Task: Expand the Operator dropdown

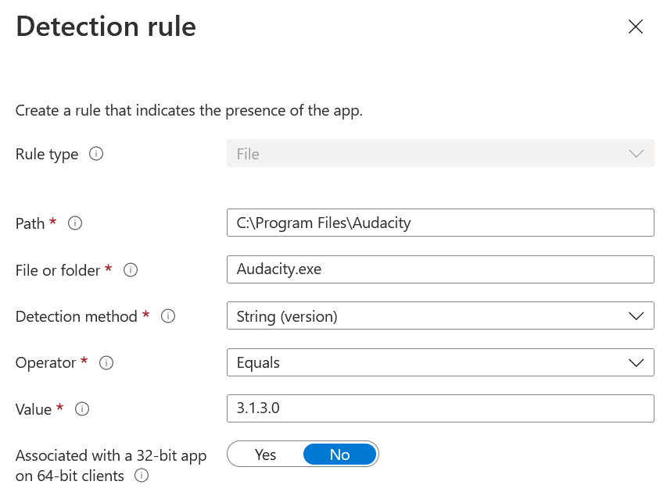Action: [439, 363]
